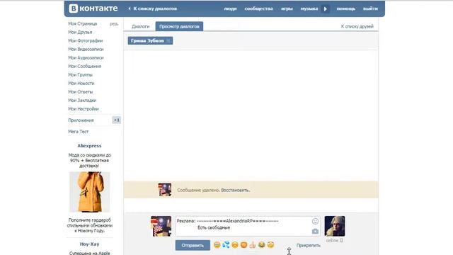Send the message with Отправить button
Viewport: 453px width, 255px height.
[193, 245]
